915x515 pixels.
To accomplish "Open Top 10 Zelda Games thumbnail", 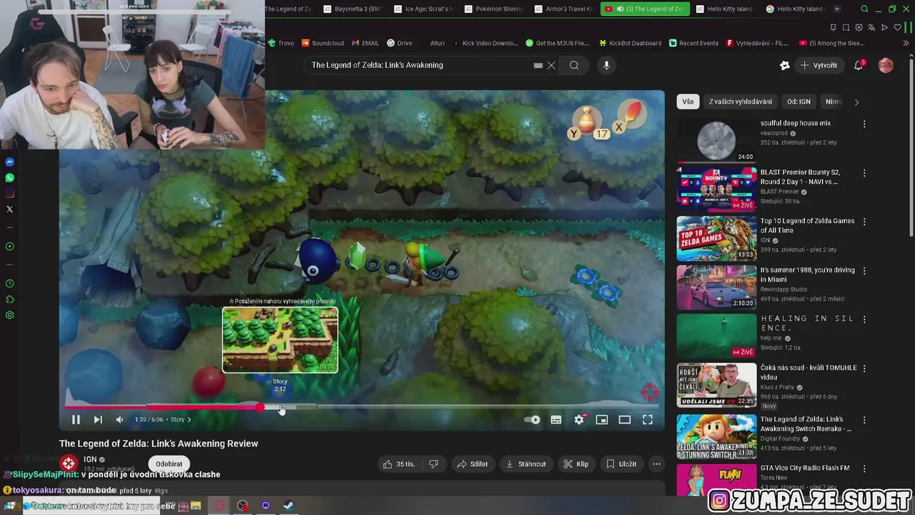I will click(716, 238).
